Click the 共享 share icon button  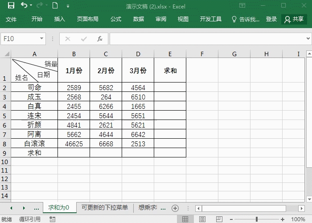[294, 19]
